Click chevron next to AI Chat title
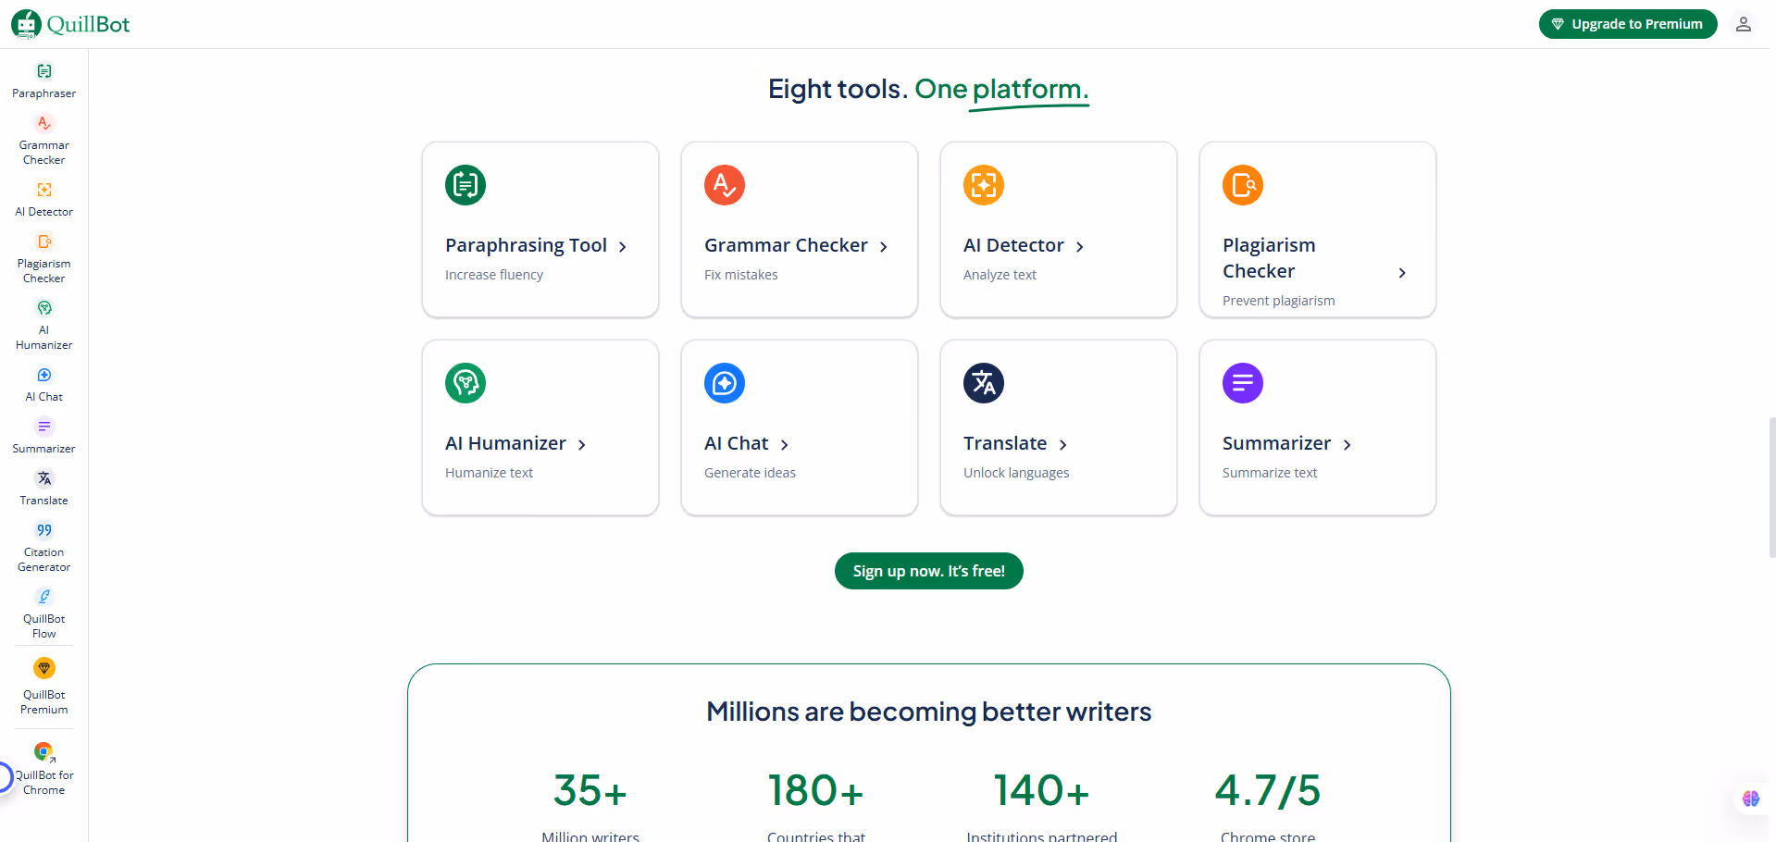Viewport: 1776px width, 842px height. [x=785, y=445]
